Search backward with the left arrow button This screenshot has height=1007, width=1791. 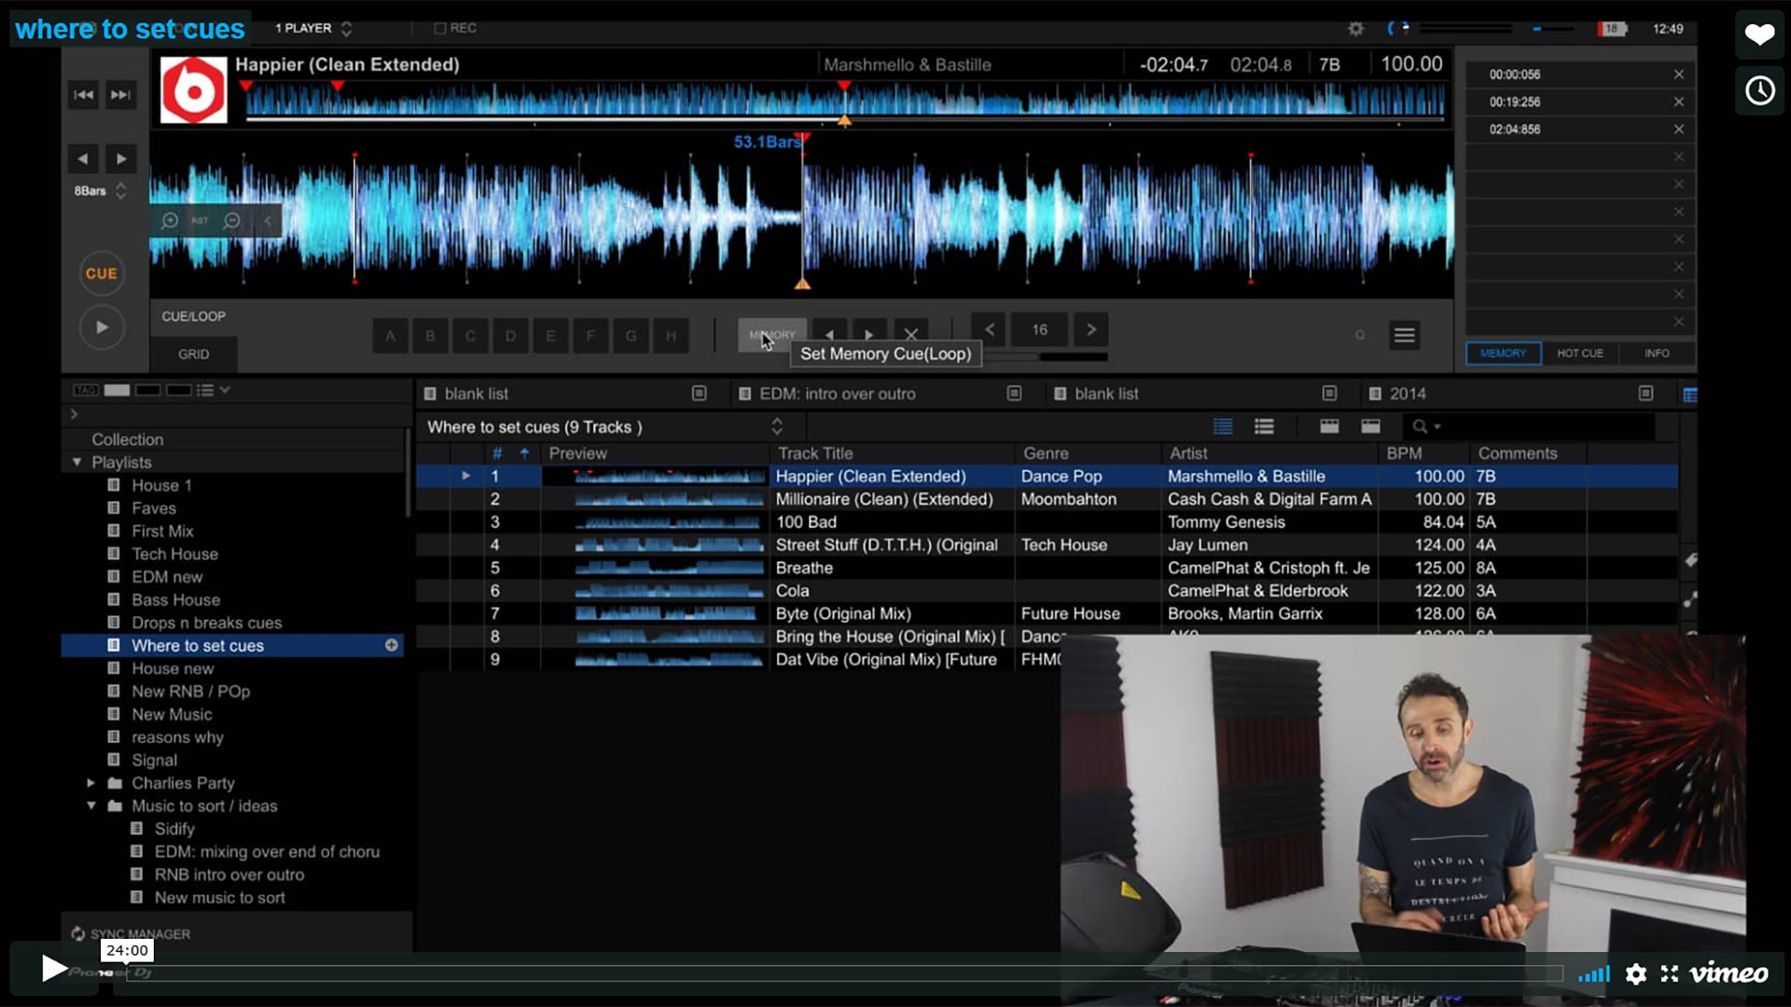[83, 159]
